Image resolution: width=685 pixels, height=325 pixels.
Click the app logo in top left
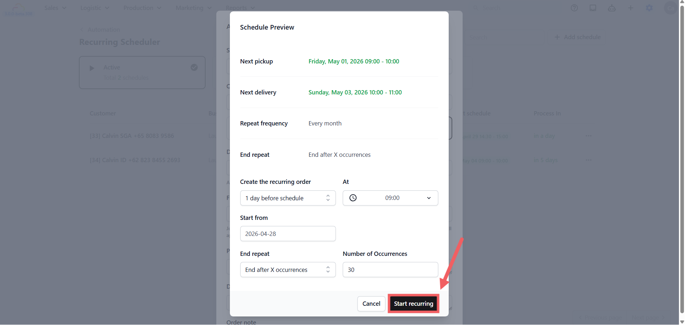(18, 9)
